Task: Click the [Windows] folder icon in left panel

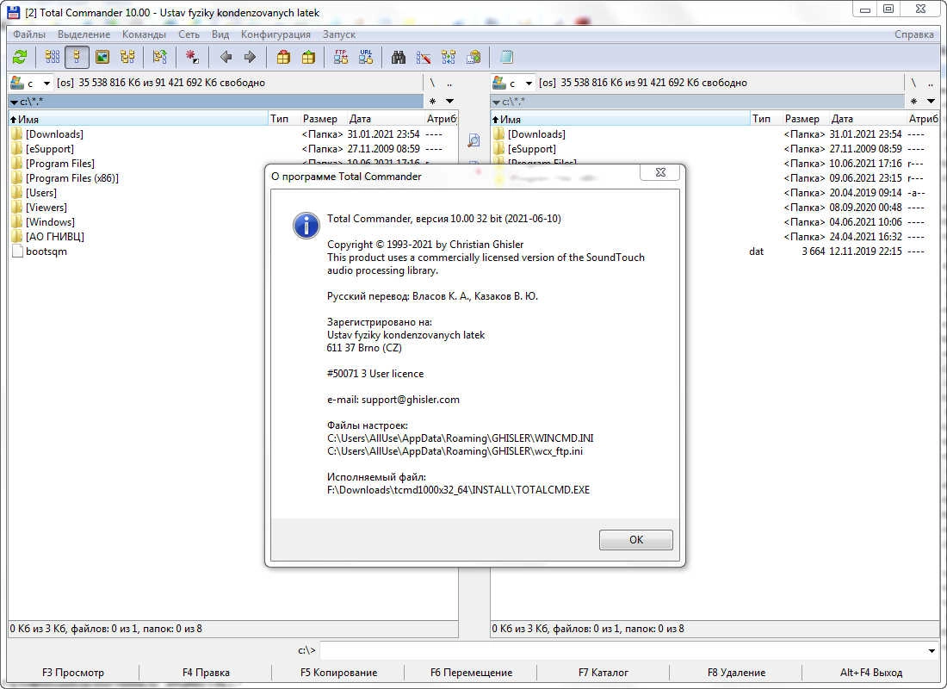Action: (x=16, y=222)
